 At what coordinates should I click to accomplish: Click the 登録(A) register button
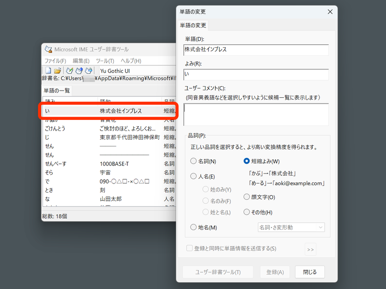[275, 272]
